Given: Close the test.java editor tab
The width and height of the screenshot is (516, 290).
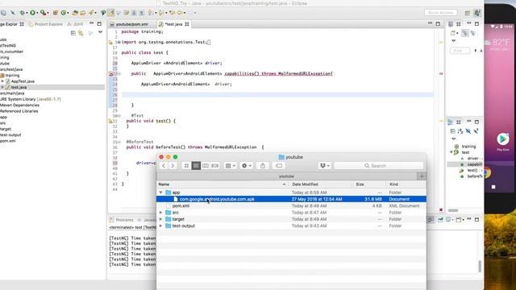Looking at the screenshot, I should tap(187, 24).
